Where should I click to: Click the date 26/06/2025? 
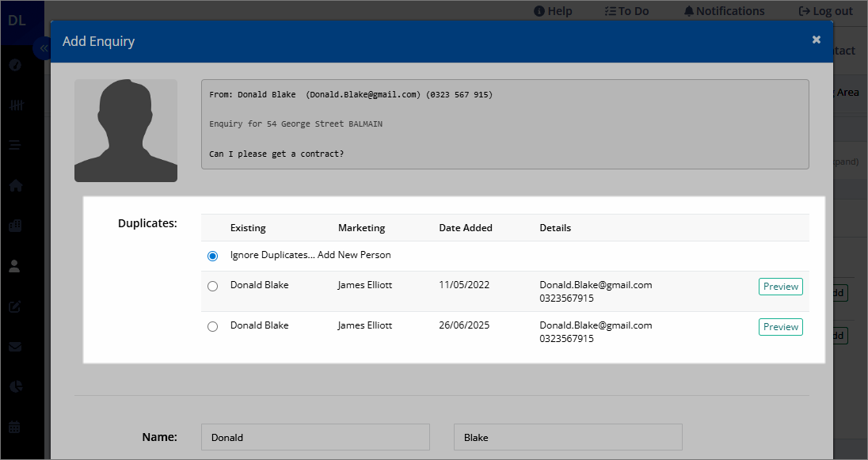click(464, 325)
